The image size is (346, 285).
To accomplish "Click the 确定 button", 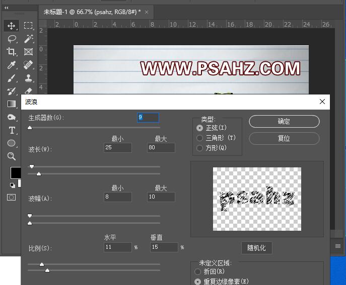I will (x=284, y=121).
